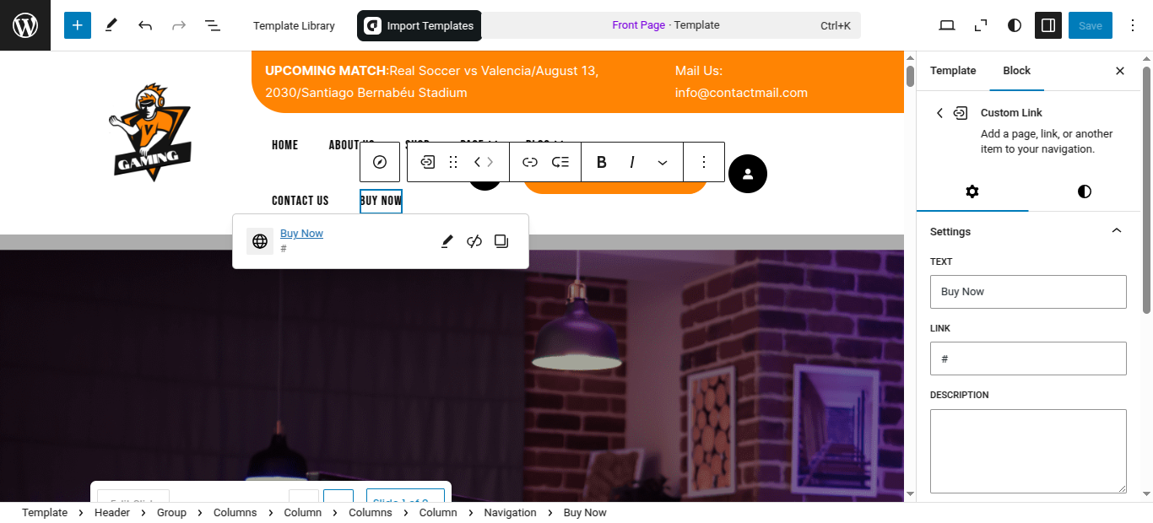The width and height of the screenshot is (1153, 523).
Task: Edit the TEXT field containing Buy Now
Action: tap(1028, 292)
